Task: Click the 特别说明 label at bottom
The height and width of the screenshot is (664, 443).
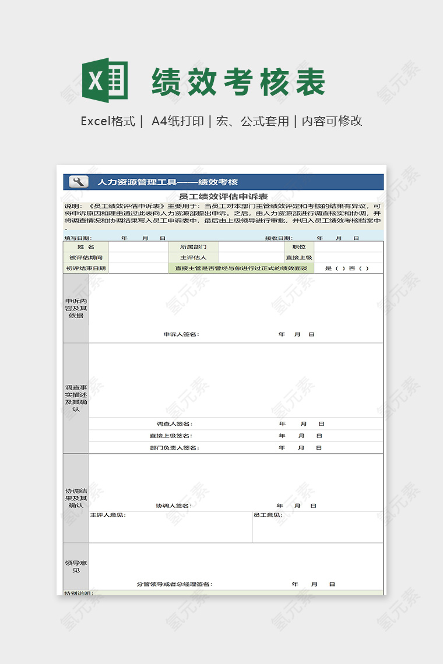Action: [79, 593]
